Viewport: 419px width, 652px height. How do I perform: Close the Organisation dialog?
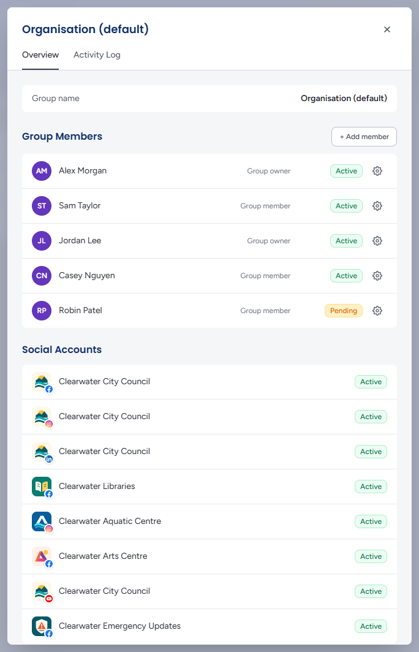point(387,29)
